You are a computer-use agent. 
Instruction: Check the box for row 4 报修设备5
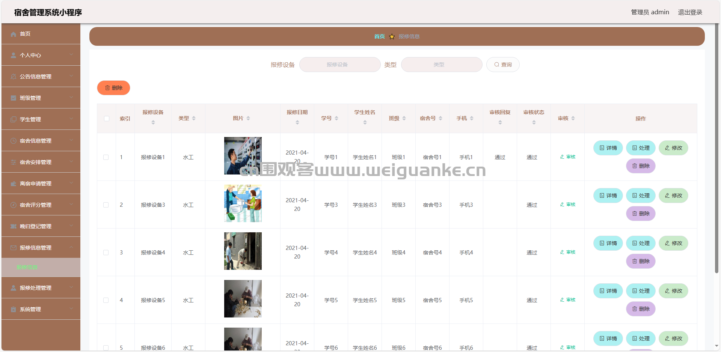pos(106,301)
